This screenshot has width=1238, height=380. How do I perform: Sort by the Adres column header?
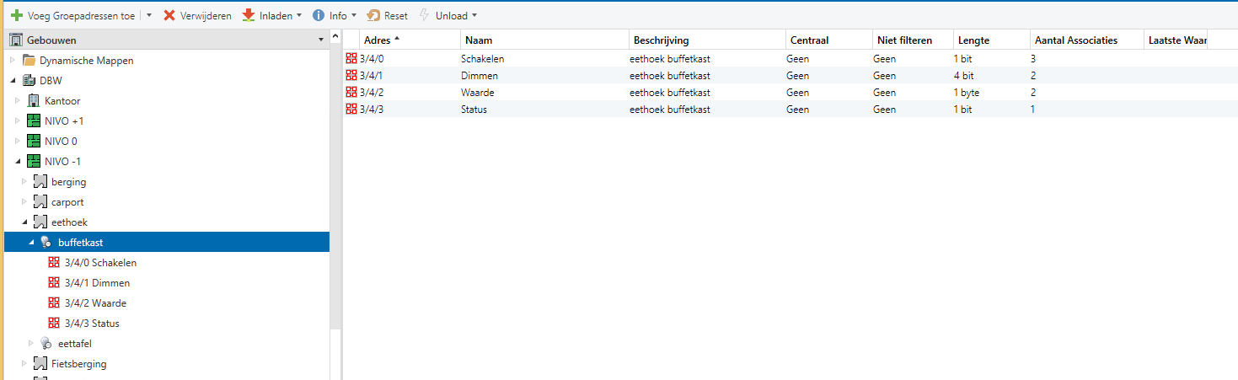coord(377,40)
